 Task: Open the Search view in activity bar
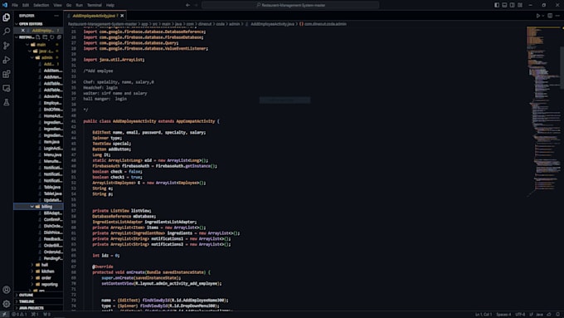point(7,32)
